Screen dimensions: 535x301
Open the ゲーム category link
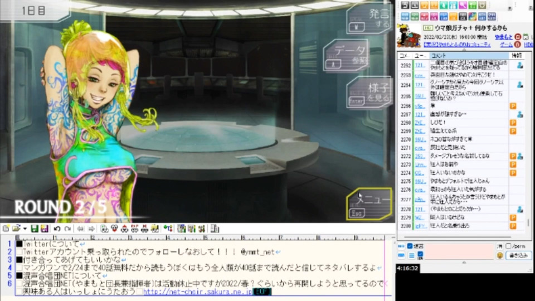click(507, 45)
